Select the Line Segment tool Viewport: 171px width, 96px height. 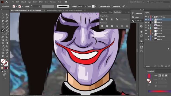click(7, 24)
